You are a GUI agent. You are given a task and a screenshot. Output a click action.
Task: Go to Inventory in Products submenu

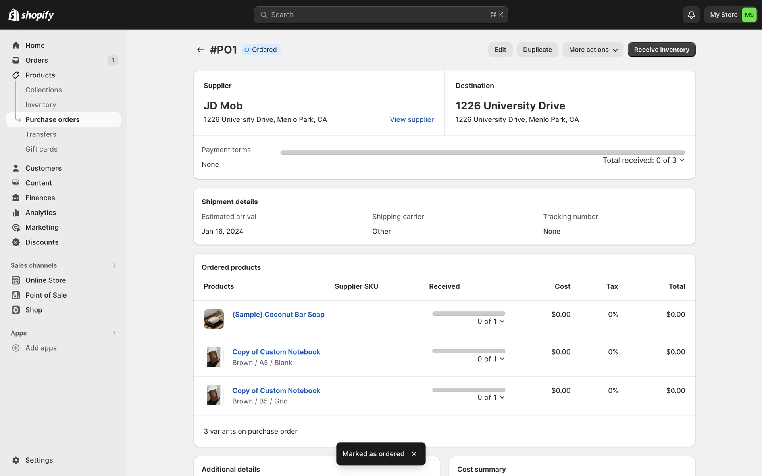pyautogui.click(x=40, y=105)
